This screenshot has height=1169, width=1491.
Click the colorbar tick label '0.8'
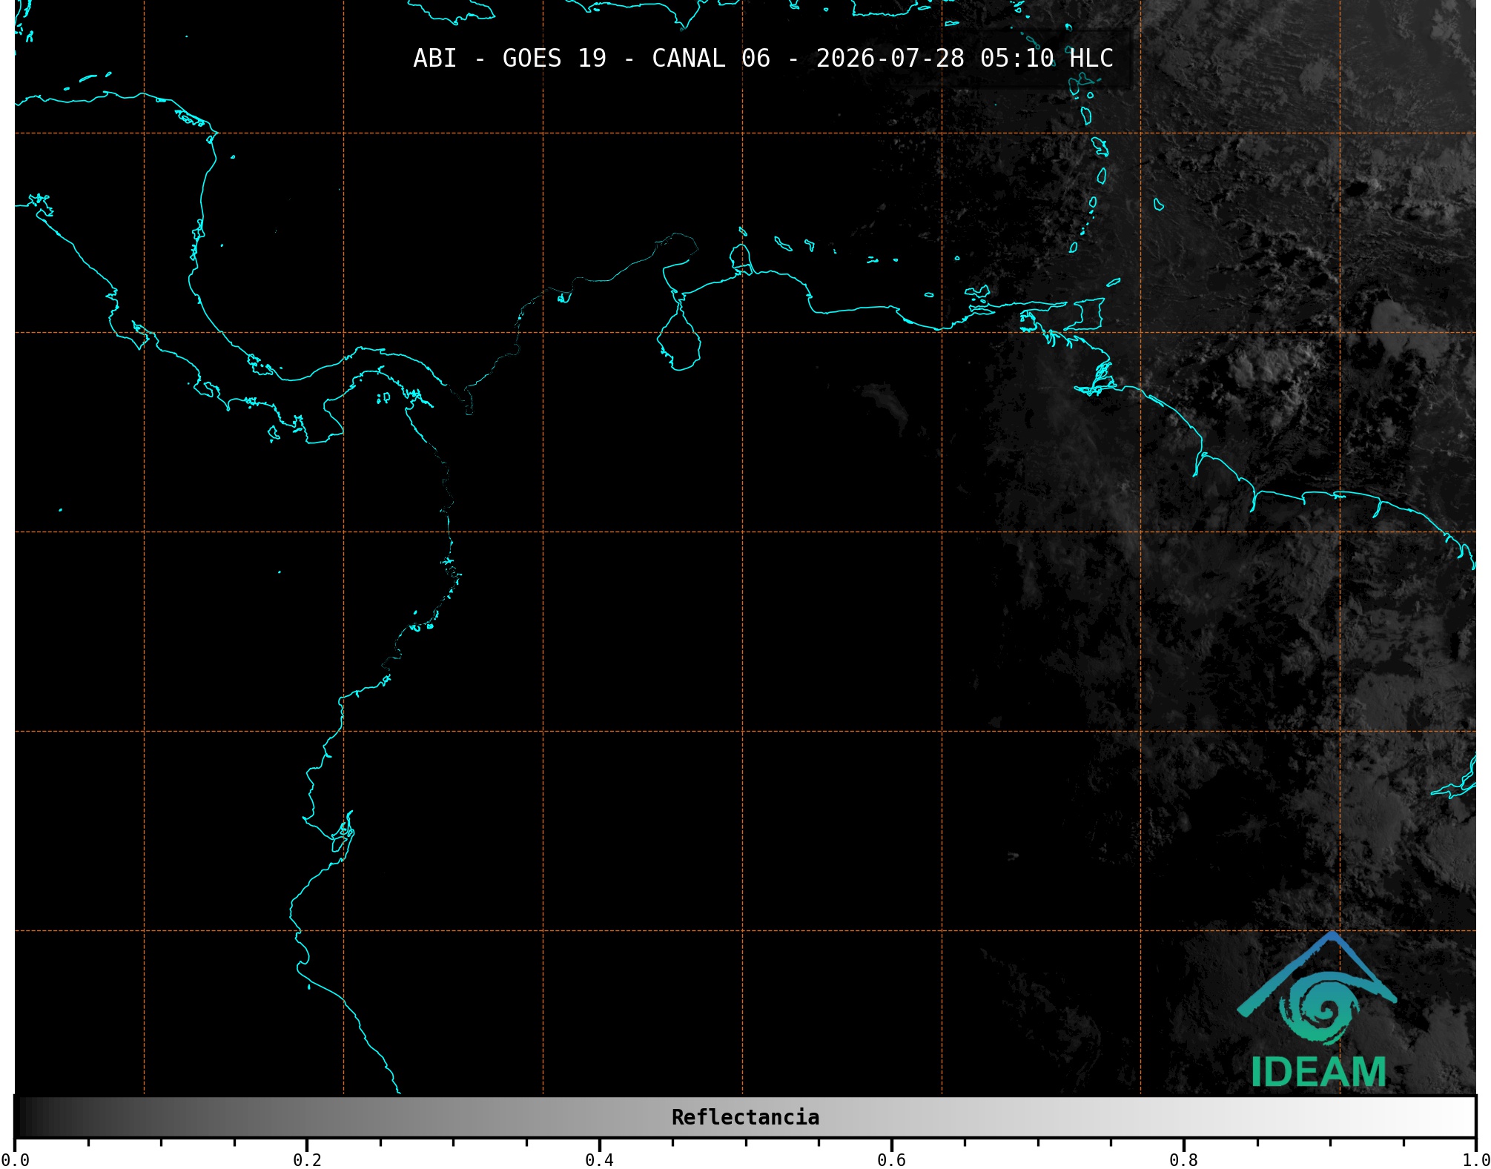(x=1183, y=1159)
